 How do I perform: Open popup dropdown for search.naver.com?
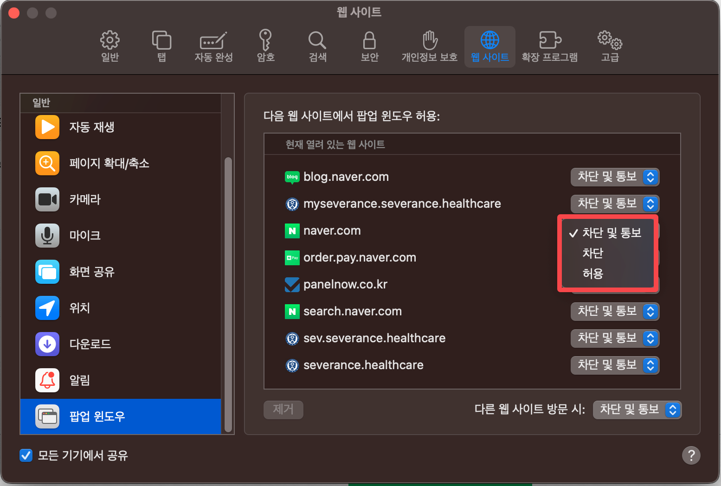click(x=615, y=311)
